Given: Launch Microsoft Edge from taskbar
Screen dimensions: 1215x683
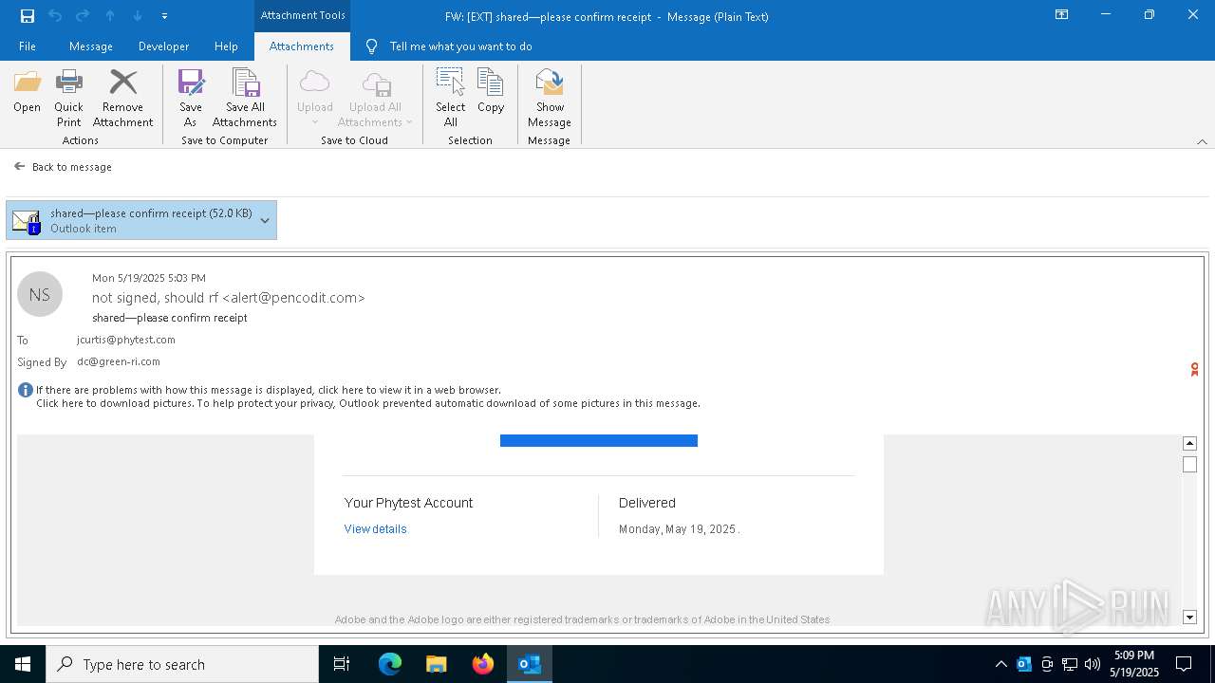Looking at the screenshot, I should (x=390, y=664).
